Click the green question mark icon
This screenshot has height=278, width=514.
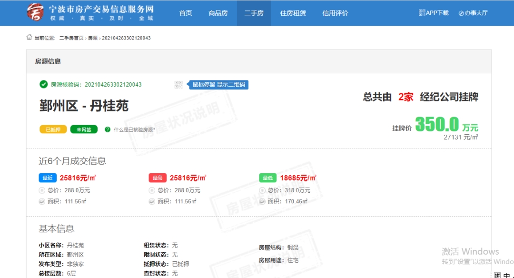(x=108, y=129)
